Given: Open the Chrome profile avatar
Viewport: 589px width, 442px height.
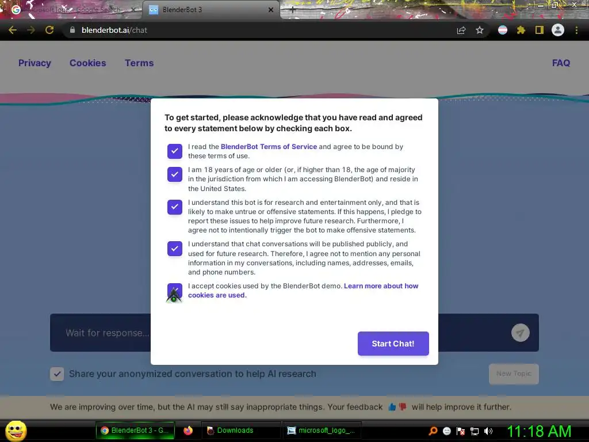Looking at the screenshot, I should pyautogui.click(x=558, y=30).
